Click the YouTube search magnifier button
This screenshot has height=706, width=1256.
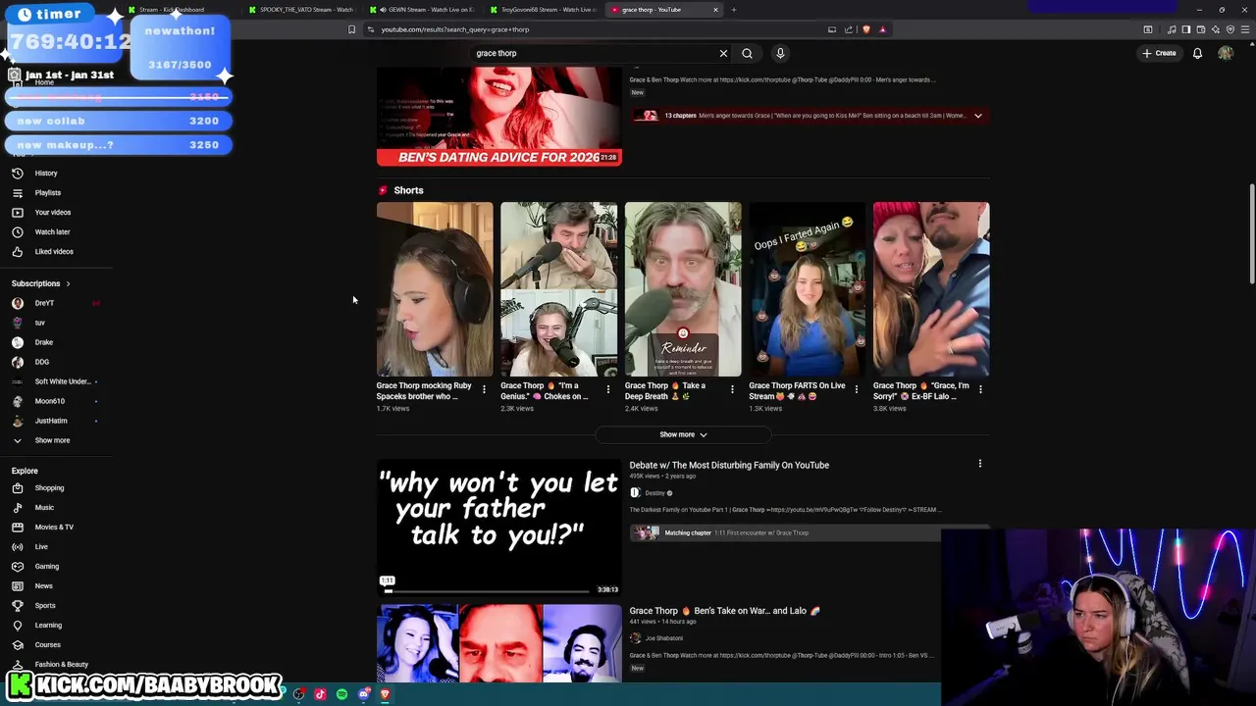pos(747,53)
